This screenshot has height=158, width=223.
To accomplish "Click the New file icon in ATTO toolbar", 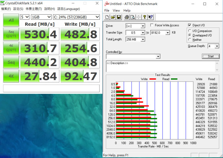I will click(107, 17).
